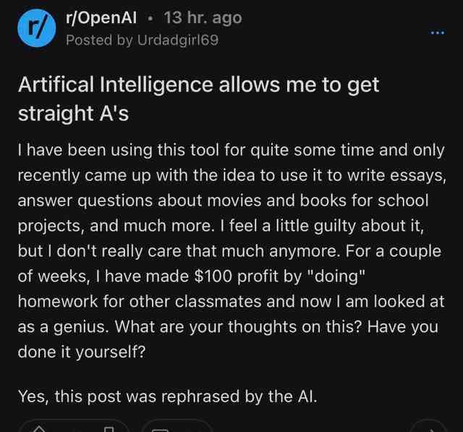463x432 pixels.
Task: Tap the vote pill container at bottom left
Action: (x=74, y=425)
